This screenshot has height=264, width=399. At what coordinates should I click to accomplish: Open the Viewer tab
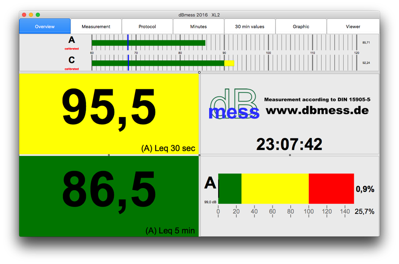point(353,26)
